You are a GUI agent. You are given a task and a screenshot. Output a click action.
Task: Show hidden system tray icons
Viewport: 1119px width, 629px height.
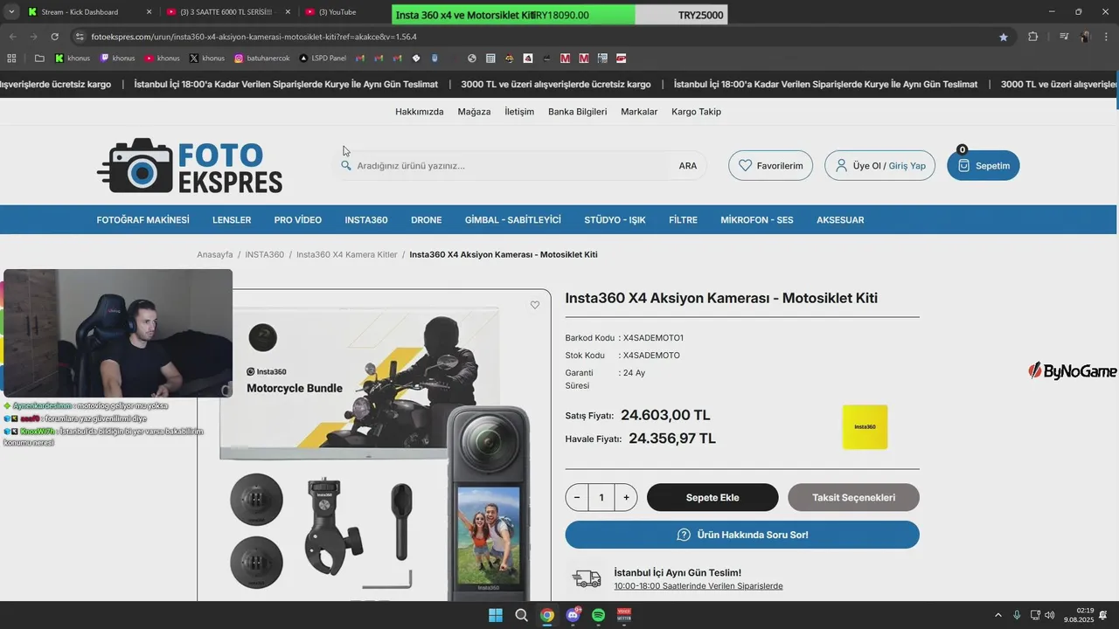coord(998,615)
